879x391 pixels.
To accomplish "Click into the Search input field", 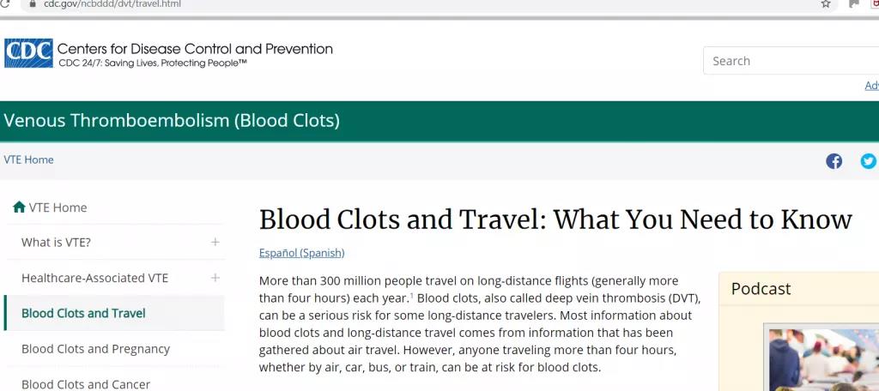I will coord(791,61).
